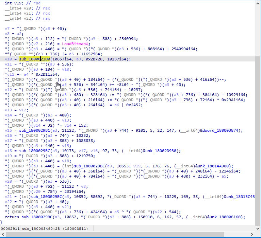Click v14 in 'v14 = *(_QWORD *)(a3 + 480)'
The width and height of the screenshot is (261, 238).
coord(8,115)
